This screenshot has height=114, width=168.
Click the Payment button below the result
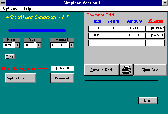[62, 78]
